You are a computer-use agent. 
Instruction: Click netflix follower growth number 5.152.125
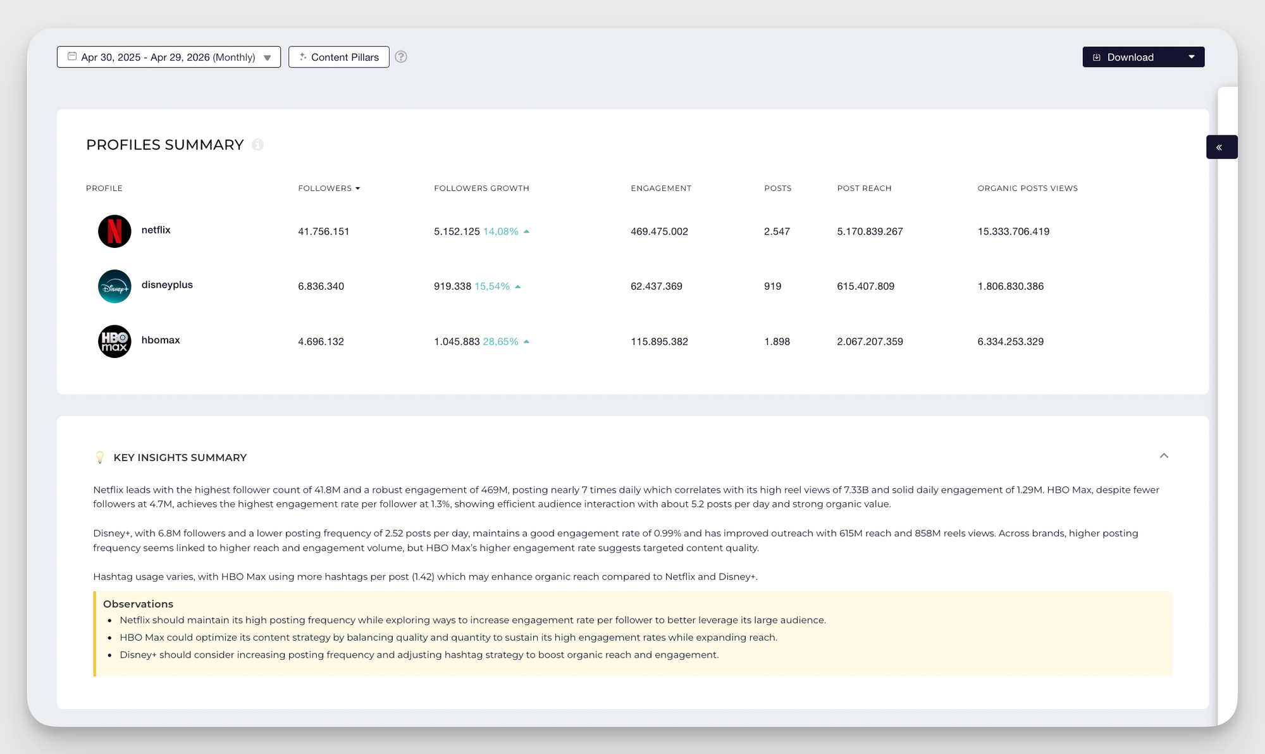coord(457,232)
